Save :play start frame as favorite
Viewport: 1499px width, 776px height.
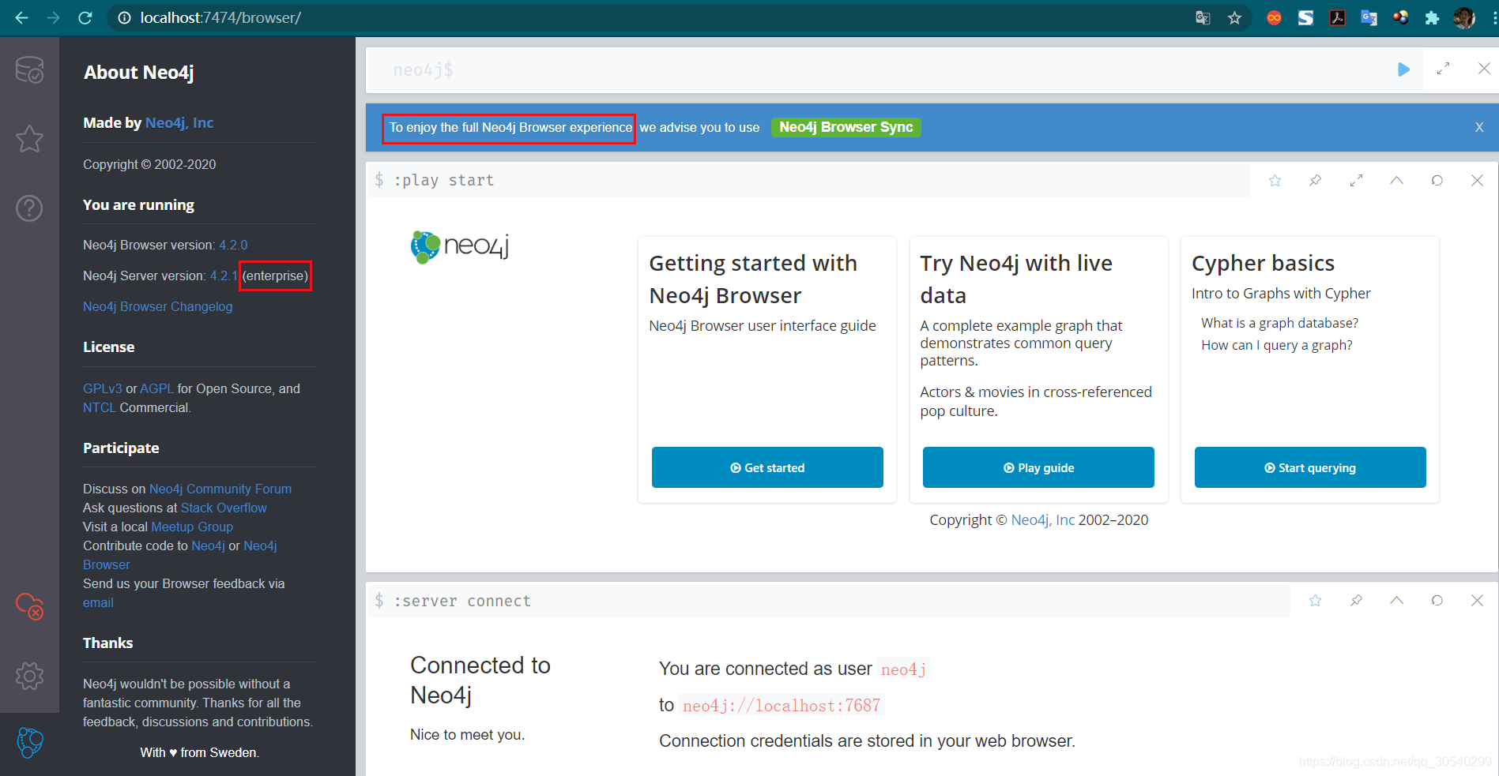(1275, 181)
